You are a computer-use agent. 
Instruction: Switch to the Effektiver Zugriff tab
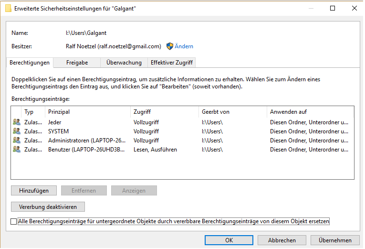(x=172, y=63)
